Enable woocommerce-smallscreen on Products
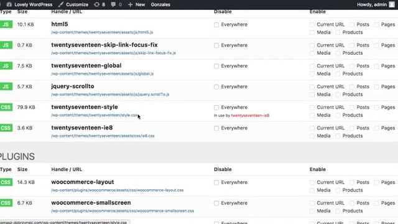This screenshot has height=224, width=398. click(338, 211)
